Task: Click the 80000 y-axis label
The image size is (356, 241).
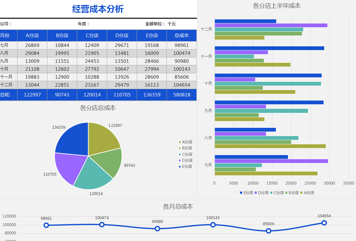Action: coord(10,233)
